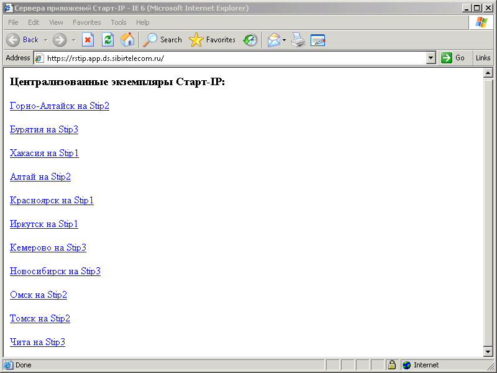Open link Хакасия на Stip1

44,153
